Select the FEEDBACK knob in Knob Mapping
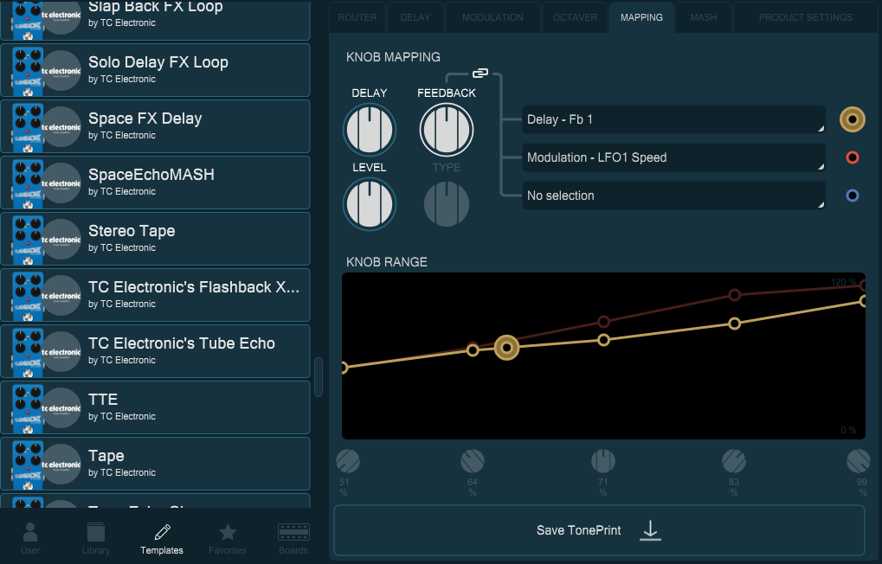882x564 pixels. click(x=447, y=130)
